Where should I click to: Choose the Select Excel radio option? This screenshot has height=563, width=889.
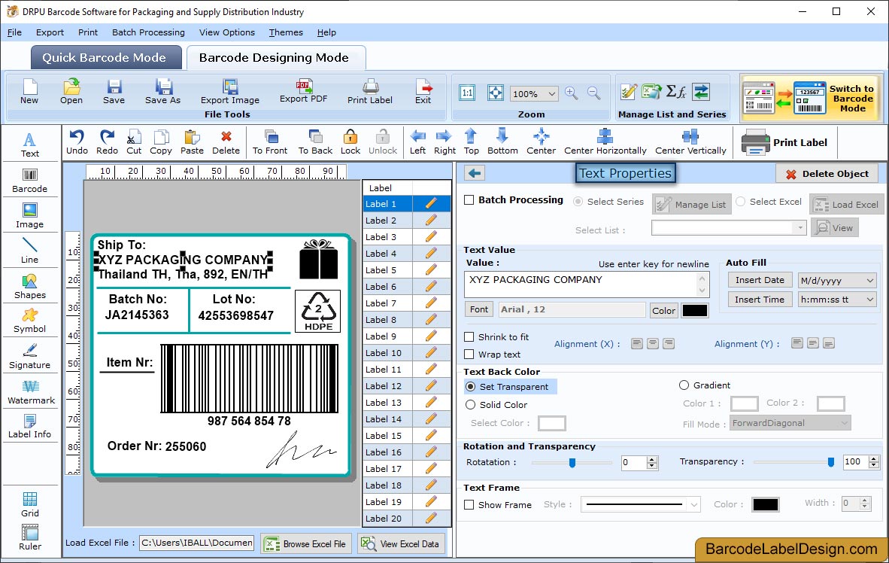[x=740, y=202]
